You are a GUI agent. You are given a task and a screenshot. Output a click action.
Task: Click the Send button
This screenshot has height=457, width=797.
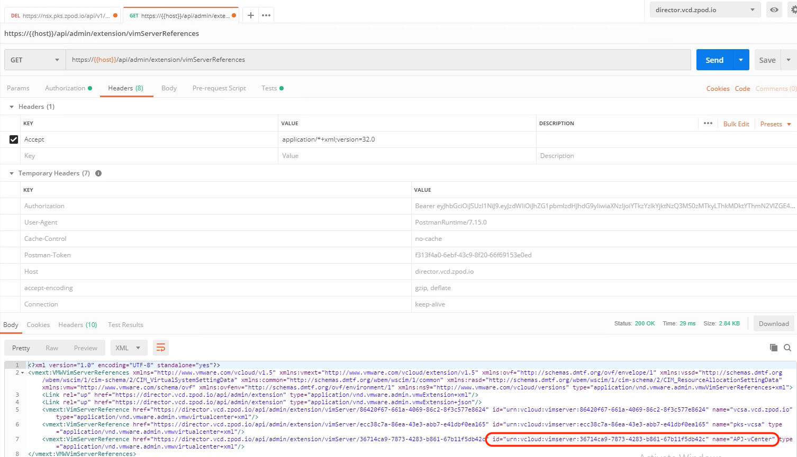point(714,60)
